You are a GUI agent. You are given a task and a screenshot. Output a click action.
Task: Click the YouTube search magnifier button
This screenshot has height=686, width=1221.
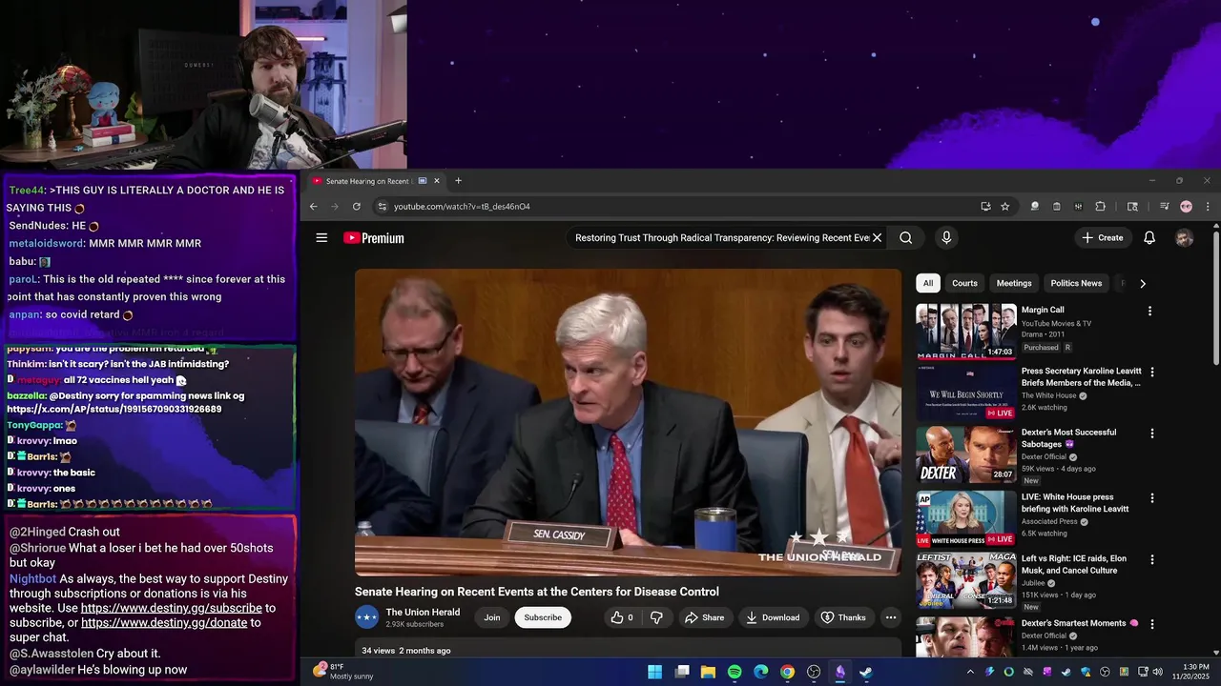[906, 238]
